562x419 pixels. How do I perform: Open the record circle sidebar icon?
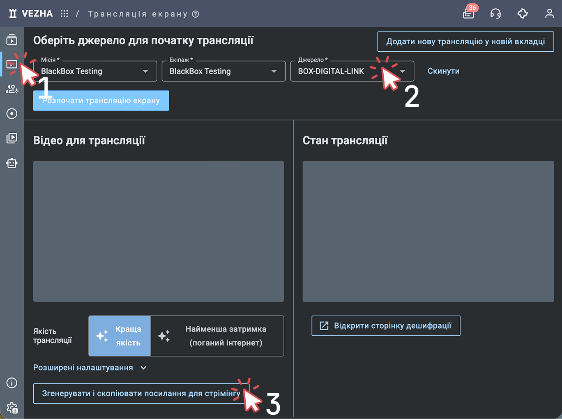click(12, 113)
